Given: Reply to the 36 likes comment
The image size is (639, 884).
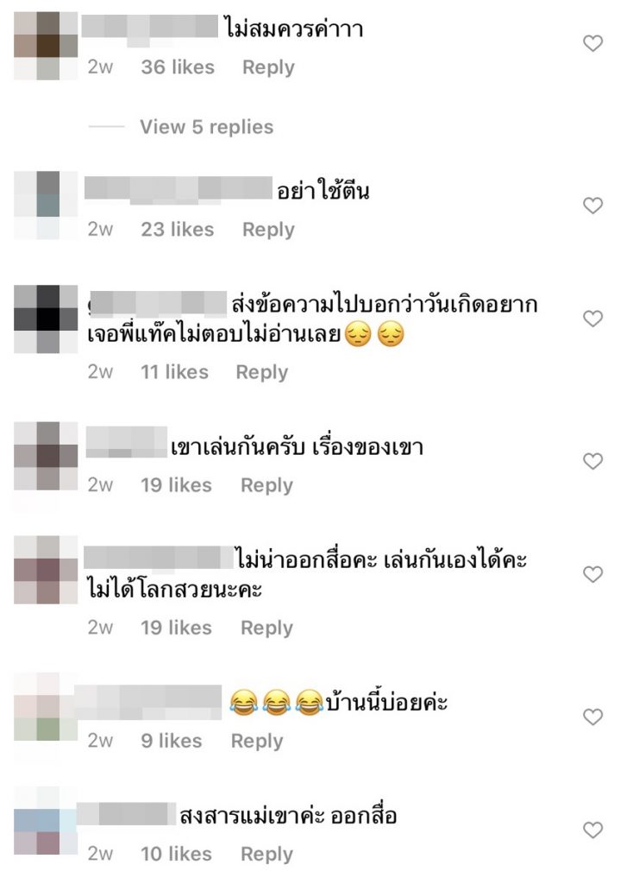Looking at the screenshot, I should point(268,67).
